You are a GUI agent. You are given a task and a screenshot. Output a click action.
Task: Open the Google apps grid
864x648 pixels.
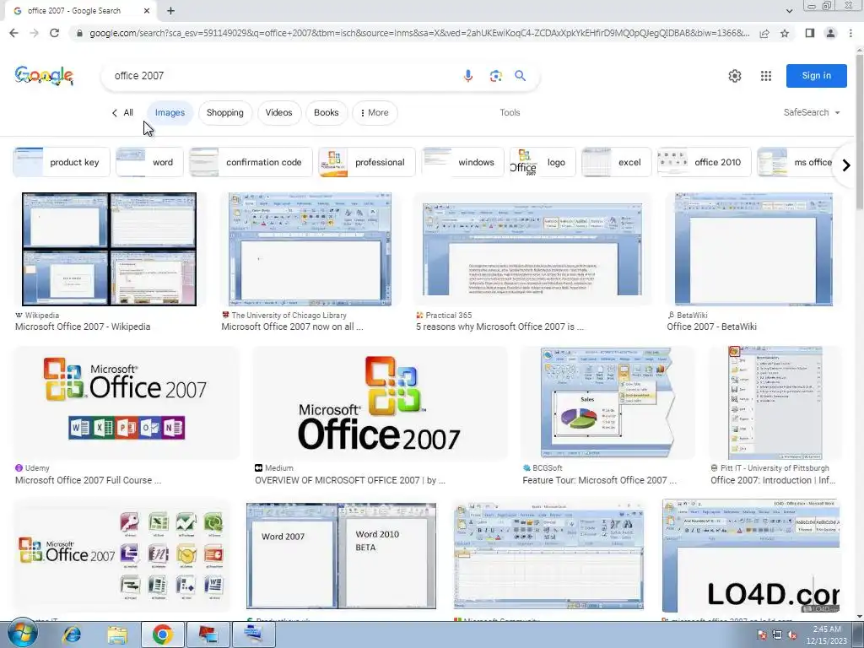coord(766,76)
